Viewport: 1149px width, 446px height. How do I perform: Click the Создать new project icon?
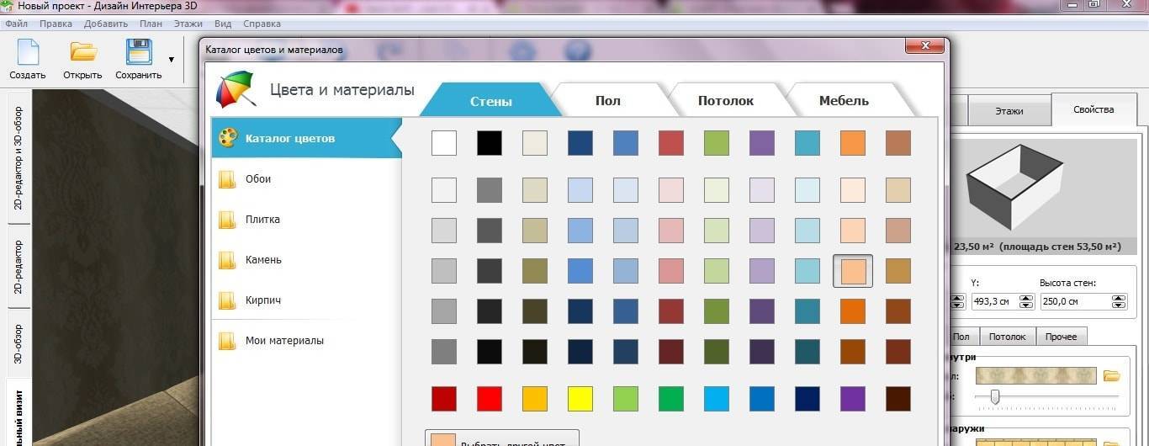click(x=28, y=53)
